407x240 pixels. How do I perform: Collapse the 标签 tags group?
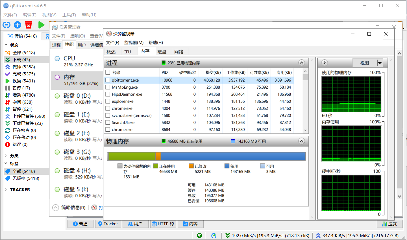[6, 163]
